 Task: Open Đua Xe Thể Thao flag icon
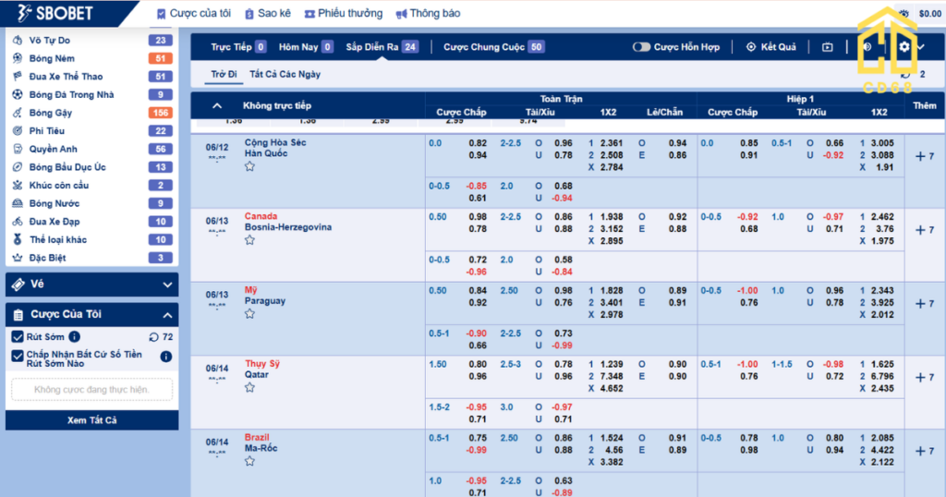(18, 77)
